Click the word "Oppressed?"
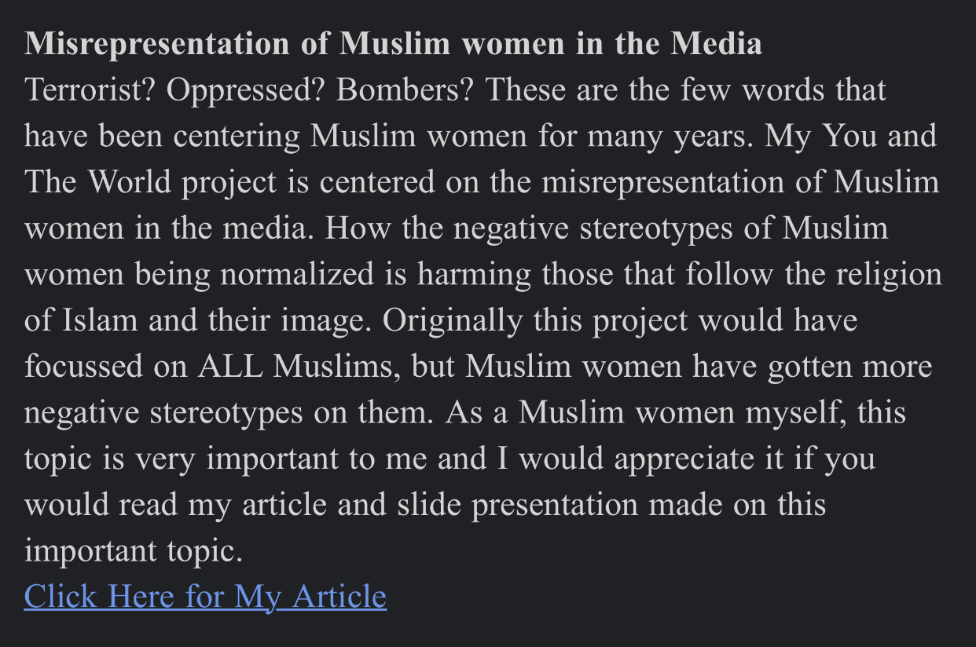 [x=245, y=90]
